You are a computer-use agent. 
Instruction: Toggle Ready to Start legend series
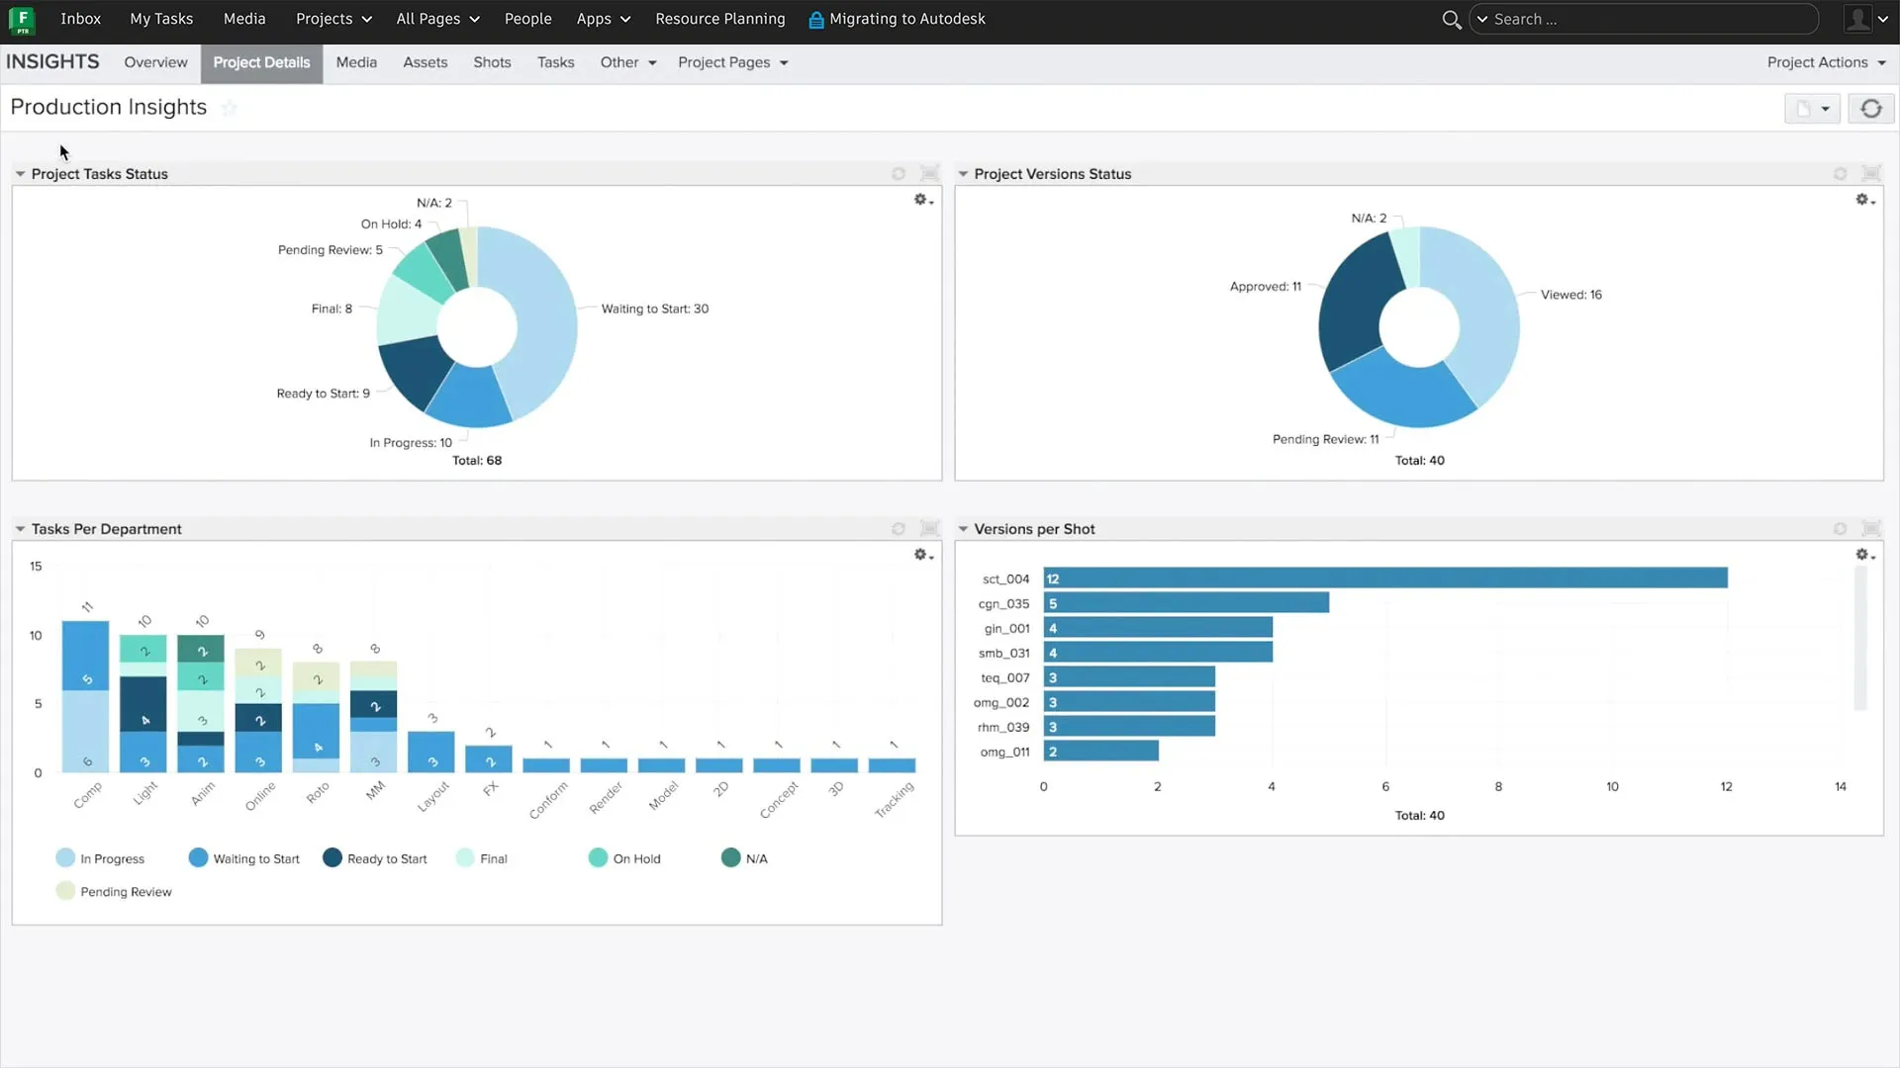tap(376, 858)
